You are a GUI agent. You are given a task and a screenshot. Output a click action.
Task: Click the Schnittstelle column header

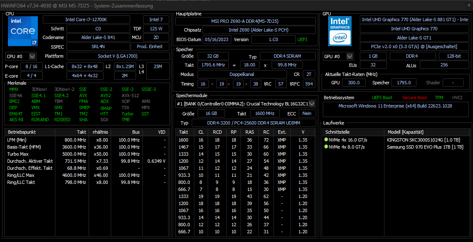(x=354, y=132)
